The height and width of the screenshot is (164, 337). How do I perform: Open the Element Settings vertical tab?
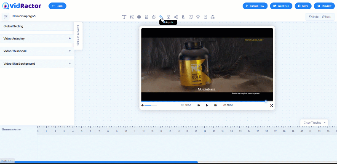pyautogui.click(x=78, y=35)
